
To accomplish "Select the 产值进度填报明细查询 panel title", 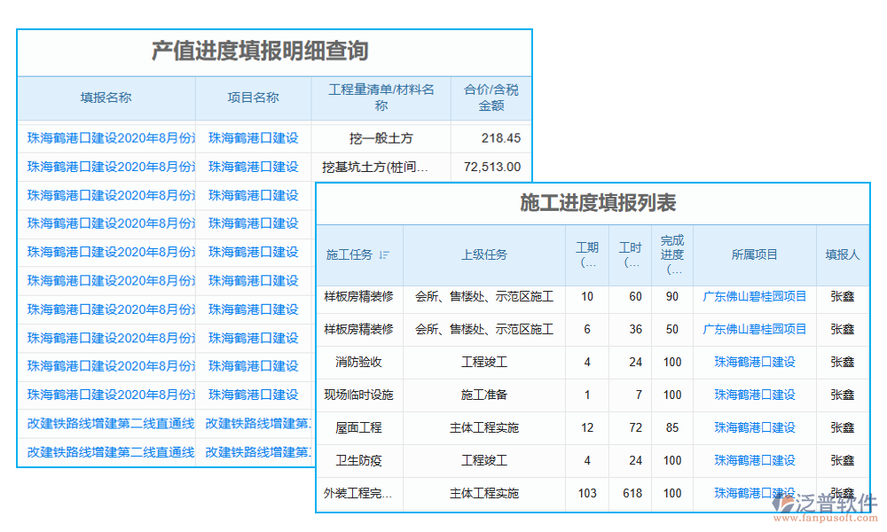I will pyautogui.click(x=263, y=51).
